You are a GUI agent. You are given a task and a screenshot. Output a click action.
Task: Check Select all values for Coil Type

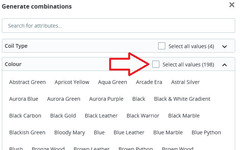coord(162,46)
